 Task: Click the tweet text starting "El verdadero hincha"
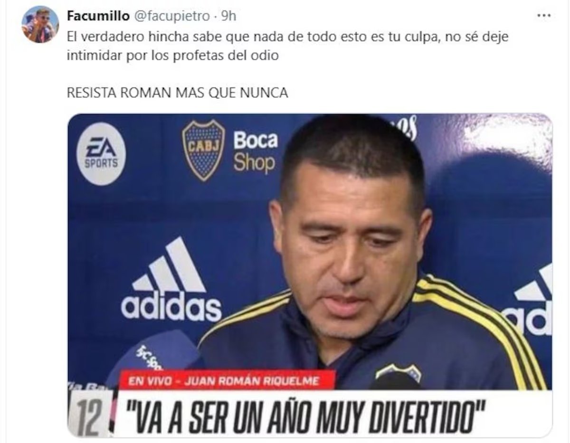[x=288, y=46]
